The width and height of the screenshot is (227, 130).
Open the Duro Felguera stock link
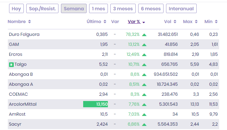(24, 34)
